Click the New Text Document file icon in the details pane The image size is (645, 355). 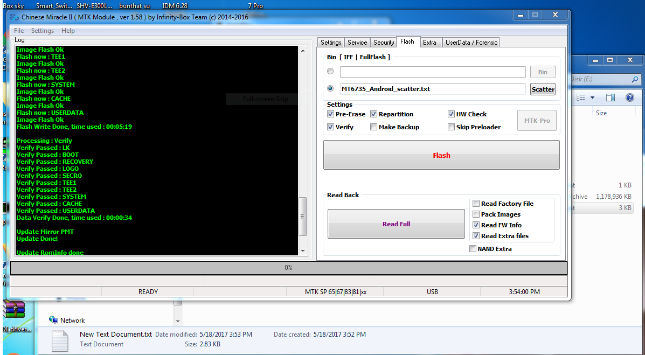coord(60,341)
